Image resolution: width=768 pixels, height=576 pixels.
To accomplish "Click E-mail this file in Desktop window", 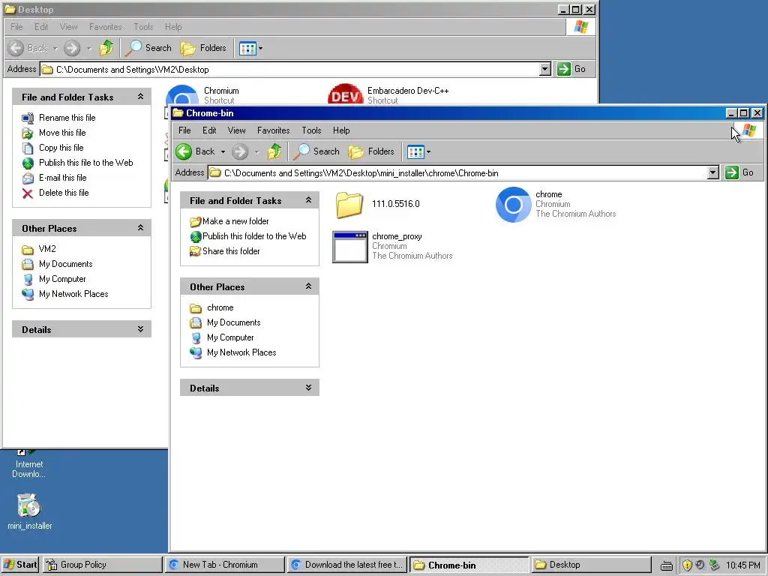I will (x=63, y=178).
